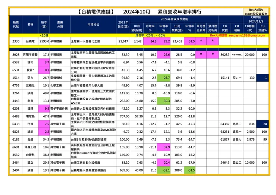Select the "市場地位" column header
276x195 pixels.
click(93, 25)
